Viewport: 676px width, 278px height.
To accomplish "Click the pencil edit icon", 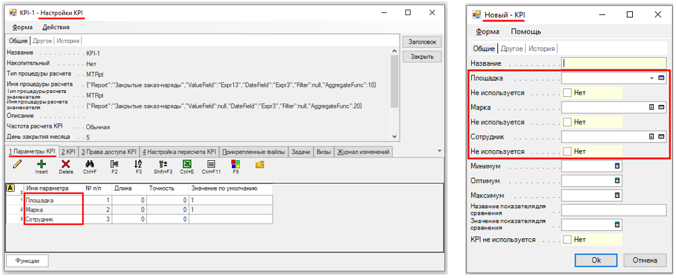I will click(17, 164).
